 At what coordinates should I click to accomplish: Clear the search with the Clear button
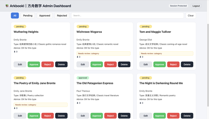191,16
